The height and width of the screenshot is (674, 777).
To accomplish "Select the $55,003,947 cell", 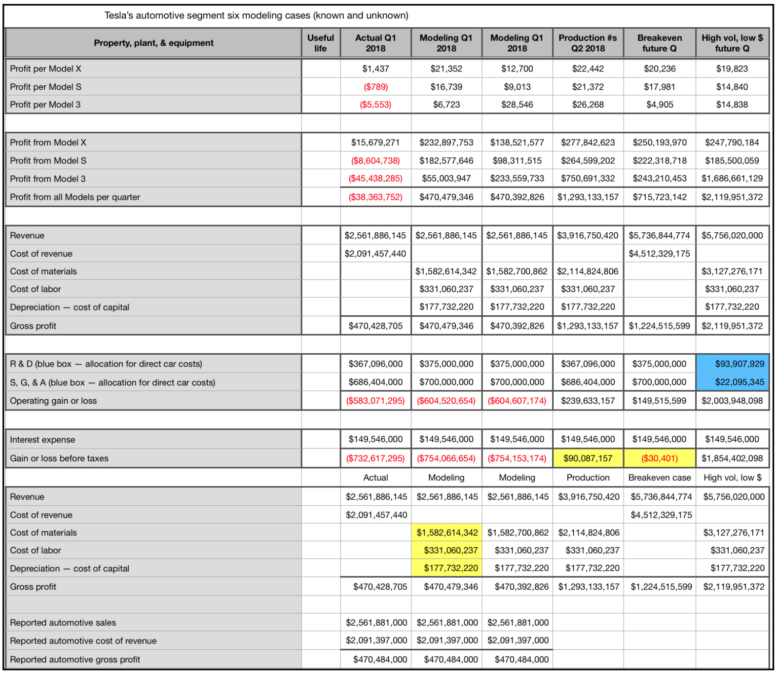I will (x=446, y=179).
